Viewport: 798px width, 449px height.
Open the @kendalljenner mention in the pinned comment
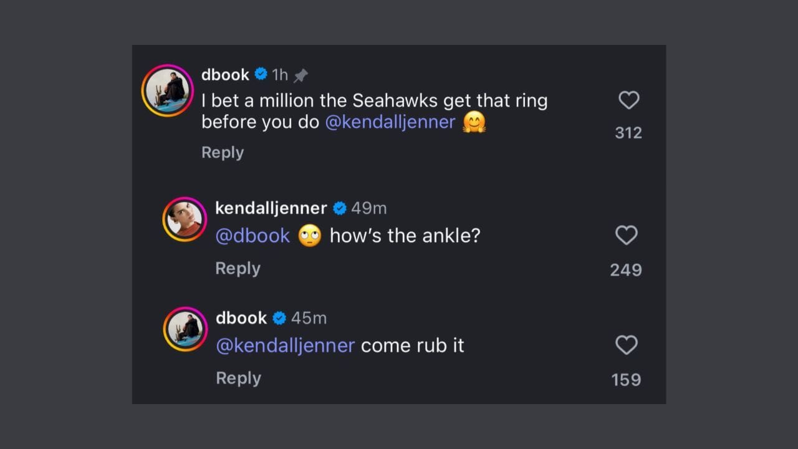tap(389, 123)
